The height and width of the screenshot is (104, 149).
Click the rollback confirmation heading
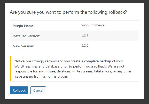click(x=68, y=12)
